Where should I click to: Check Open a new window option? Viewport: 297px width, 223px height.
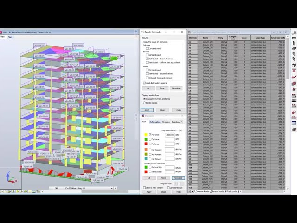point(144,188)
